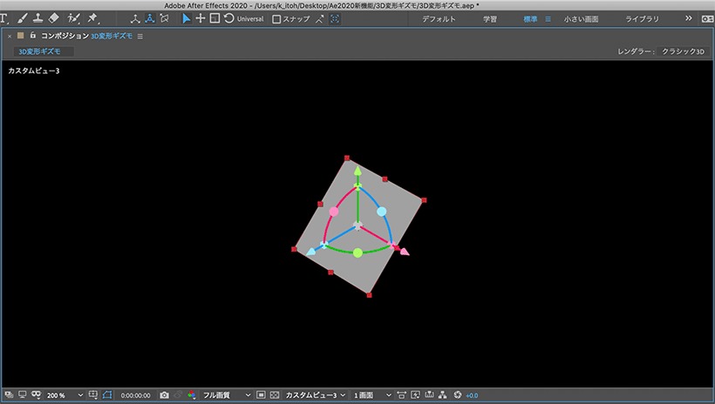Select the Puppet Pin tool
The image size is (715, 404).
pyautogui.click(x=92, y=18)
